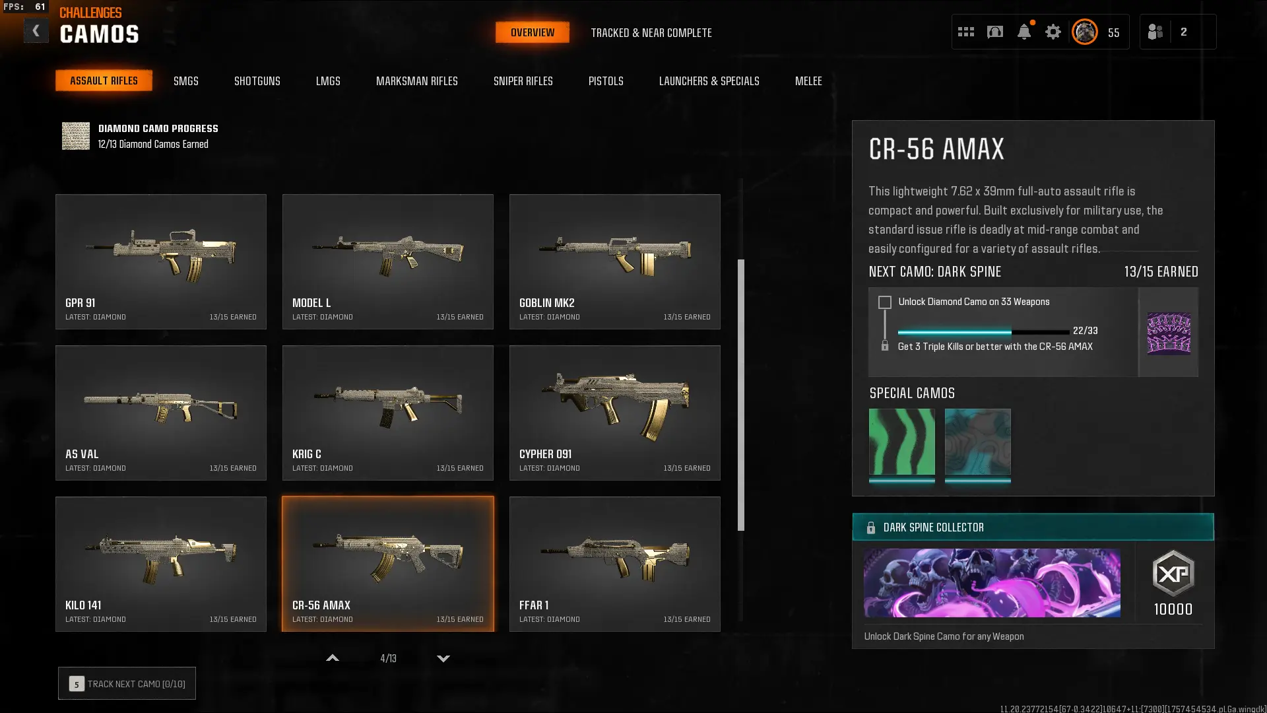Open the social party icon
Screen dimensions: 1267x713
[x=1155, y=32]
